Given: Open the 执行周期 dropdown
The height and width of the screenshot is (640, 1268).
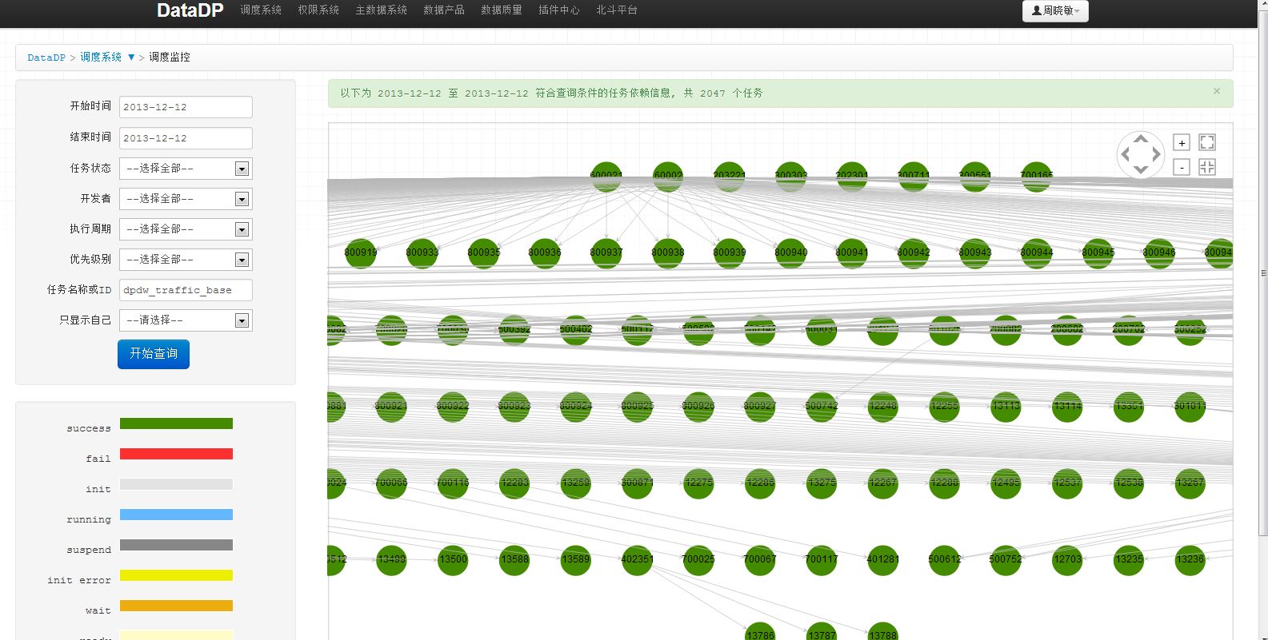Looking at the screenshot, I should click(186, 229).
